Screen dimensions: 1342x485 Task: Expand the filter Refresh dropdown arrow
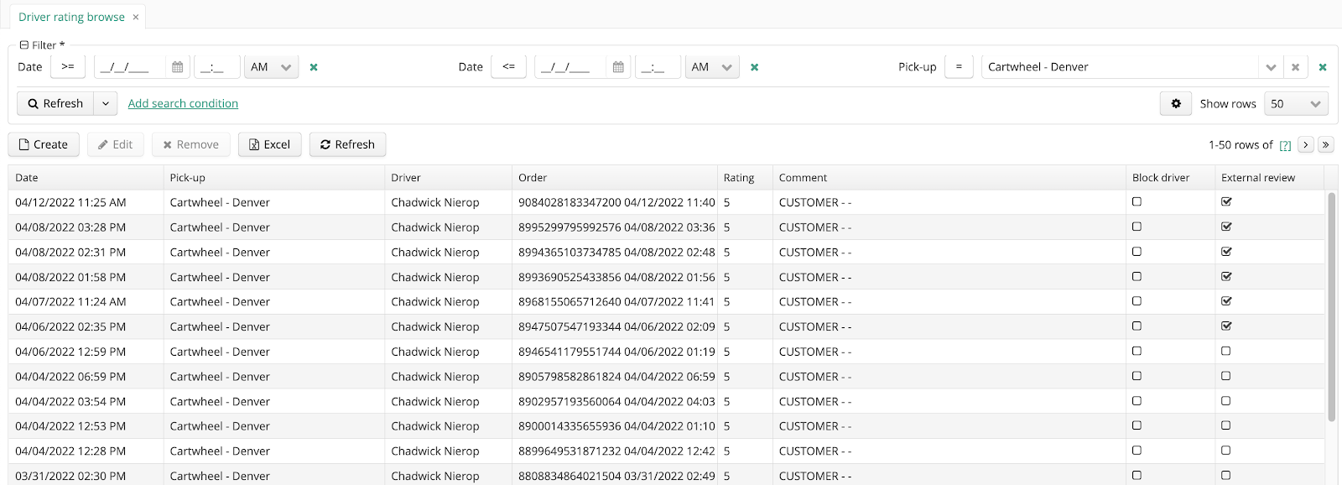coord(106,103)
